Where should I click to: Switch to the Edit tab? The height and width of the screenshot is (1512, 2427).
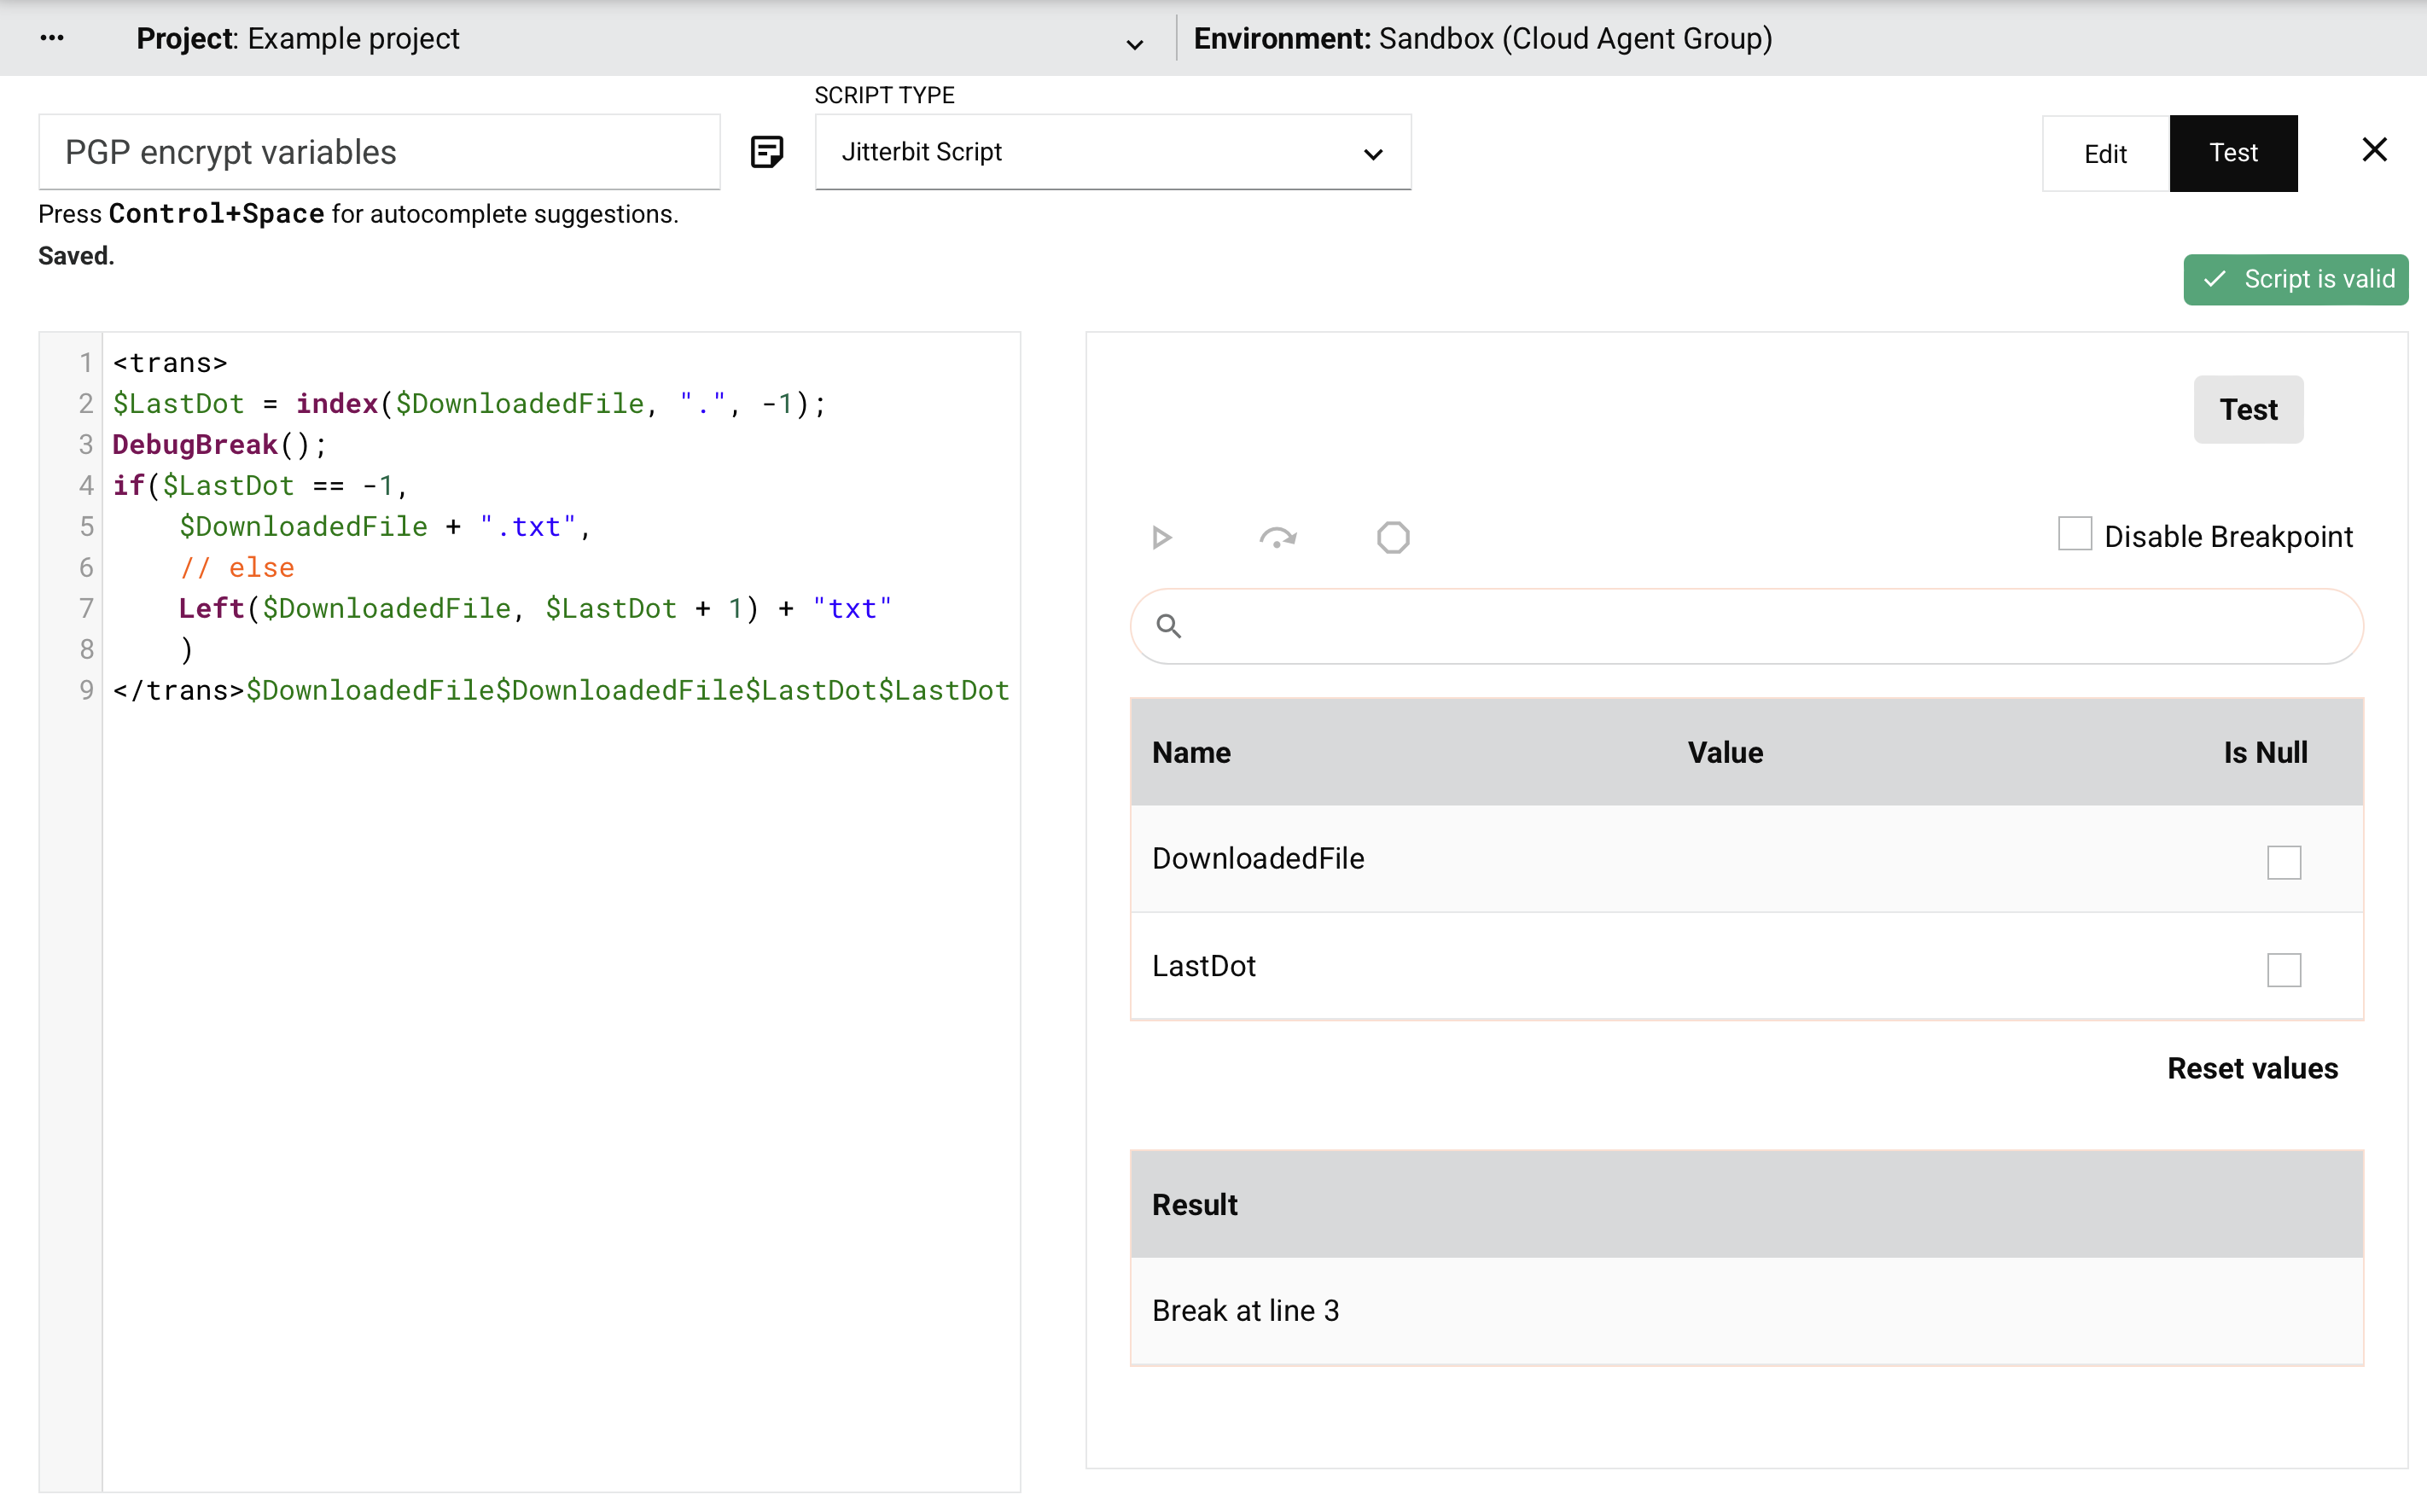[x=2104, y=154]
